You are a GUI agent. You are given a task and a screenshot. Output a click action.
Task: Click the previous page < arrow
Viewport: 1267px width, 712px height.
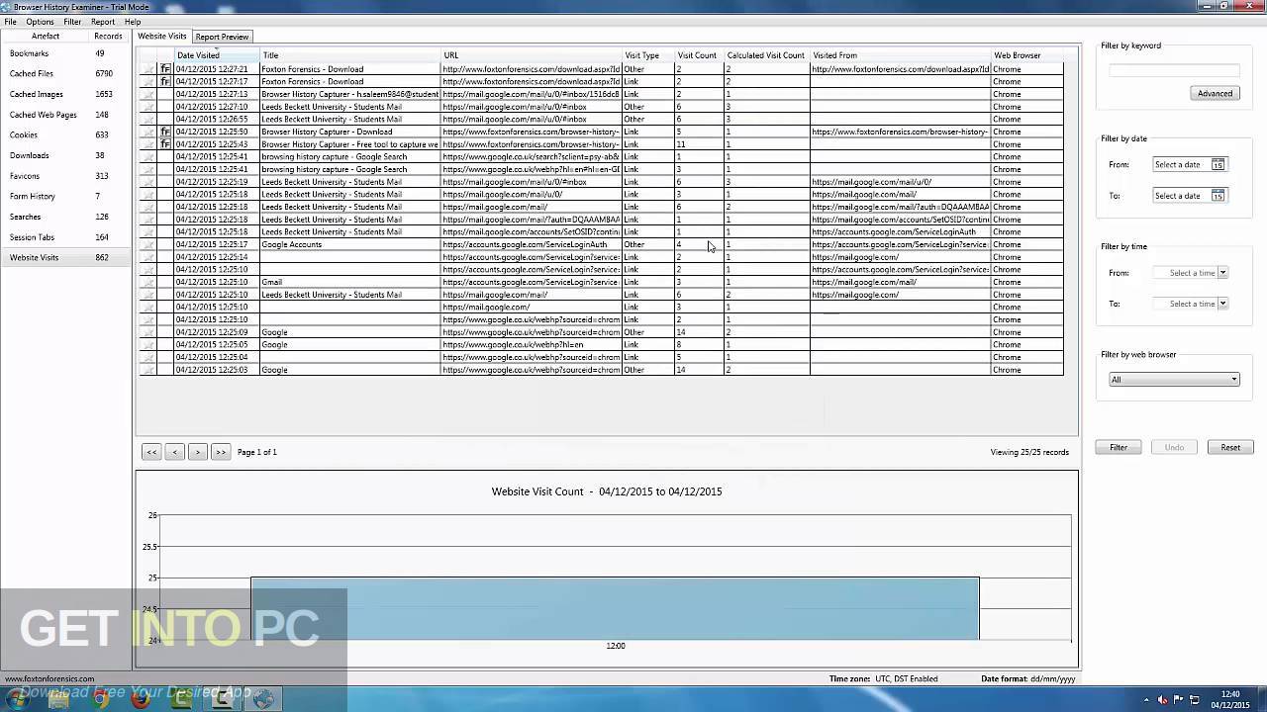coord(174,452)
